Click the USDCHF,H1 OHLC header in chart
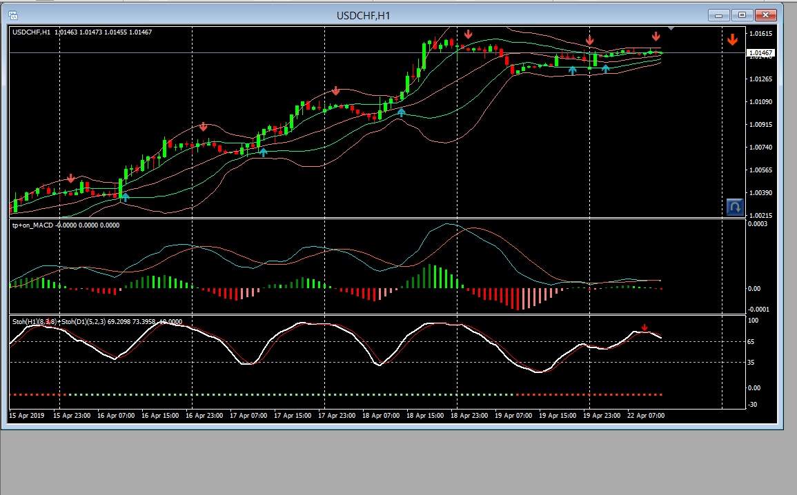The image size is (797, 495). pos(82,32)
